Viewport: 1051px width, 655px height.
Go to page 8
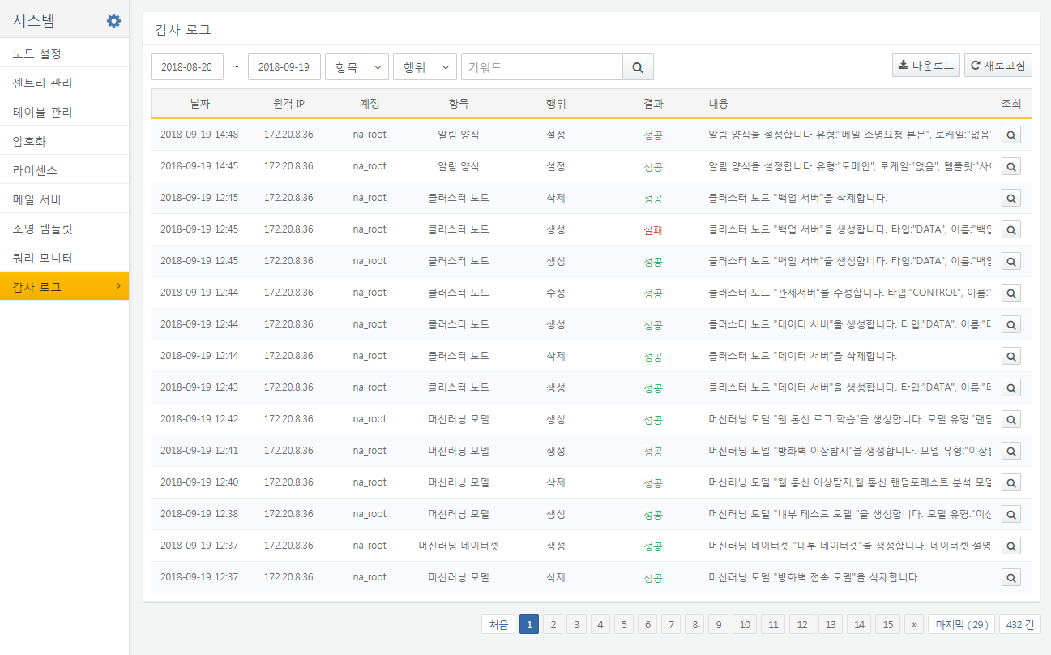[x=694, y=624]
